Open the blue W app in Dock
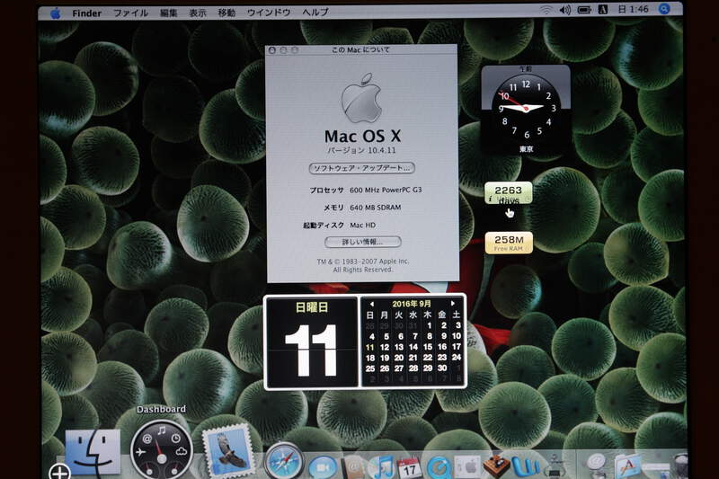Image resolution: width=719 pixels, height=479 pixels. (525, 466)
